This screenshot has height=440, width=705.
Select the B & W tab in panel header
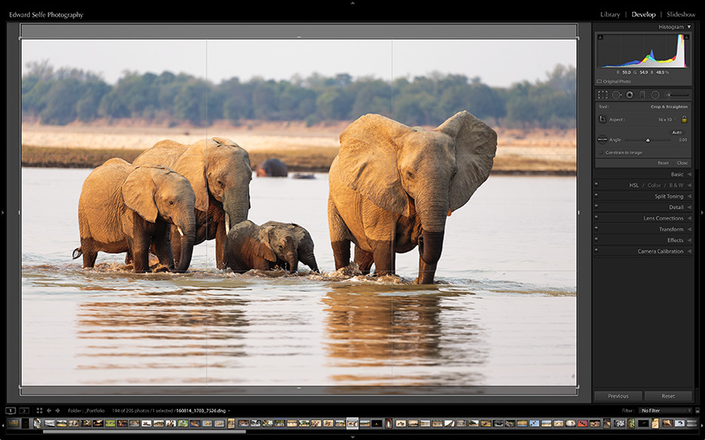tap(676, 185)
